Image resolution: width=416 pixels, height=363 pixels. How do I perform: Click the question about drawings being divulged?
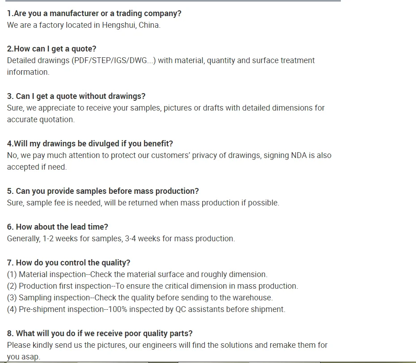tap(90, 144)
